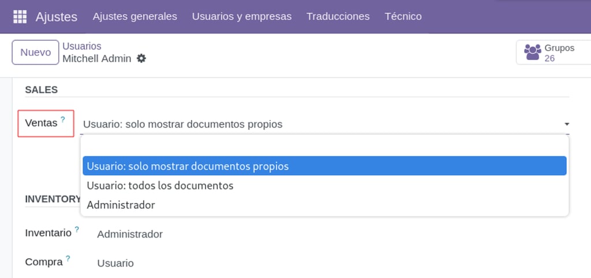Image resolution: width=591 pixels, height=278 pixels.
Task: Click the help question mark next to Compra
Action: click(68, 258)
